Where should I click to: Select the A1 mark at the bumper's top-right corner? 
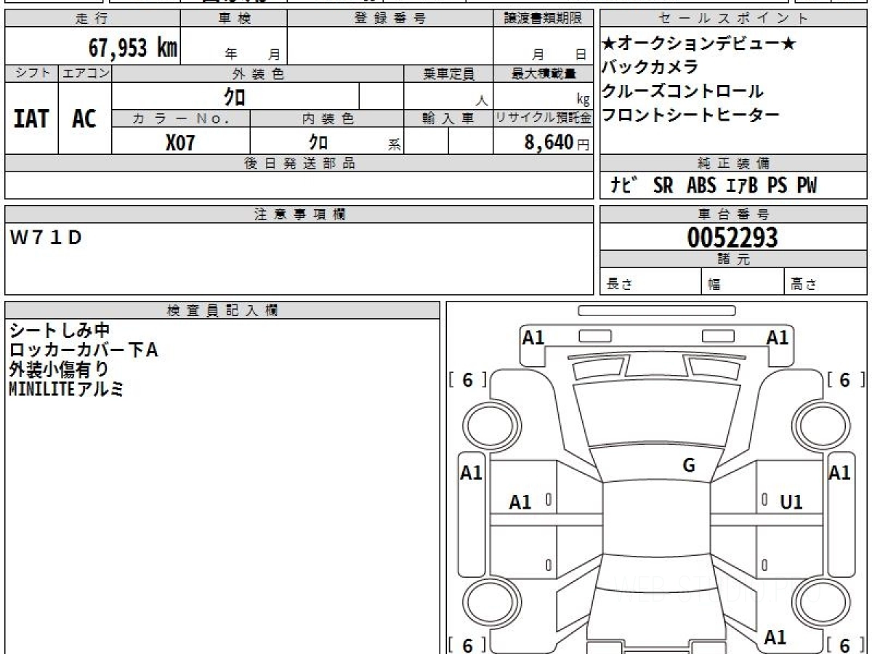pyautogui.click(x=778, y=337)
